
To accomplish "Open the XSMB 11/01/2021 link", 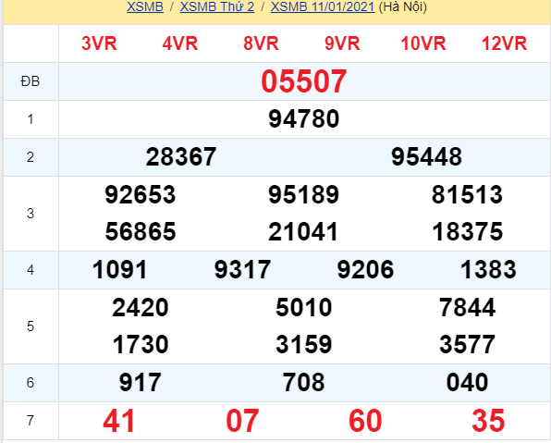I will [x=323, y=6].
